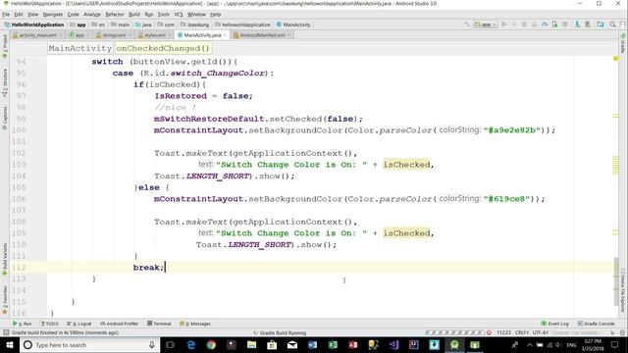
Task: Click the Make Project hammer icon
Action: [467, 25]
